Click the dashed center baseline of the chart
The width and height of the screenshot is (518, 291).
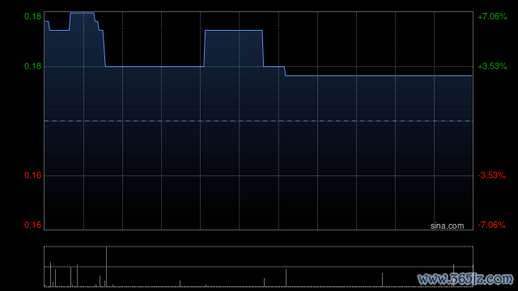pyautogui.click(x=258, y=121)
